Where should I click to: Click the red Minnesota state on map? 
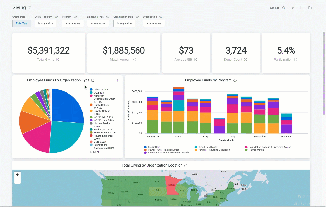172,185
